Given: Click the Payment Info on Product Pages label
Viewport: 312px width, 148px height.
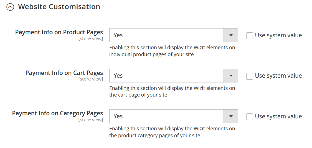Looking at the screenshot, I should click(59, 32).
